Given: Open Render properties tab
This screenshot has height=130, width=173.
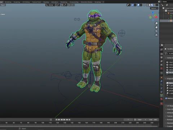Looking at the screenshot, I should 161,54.
